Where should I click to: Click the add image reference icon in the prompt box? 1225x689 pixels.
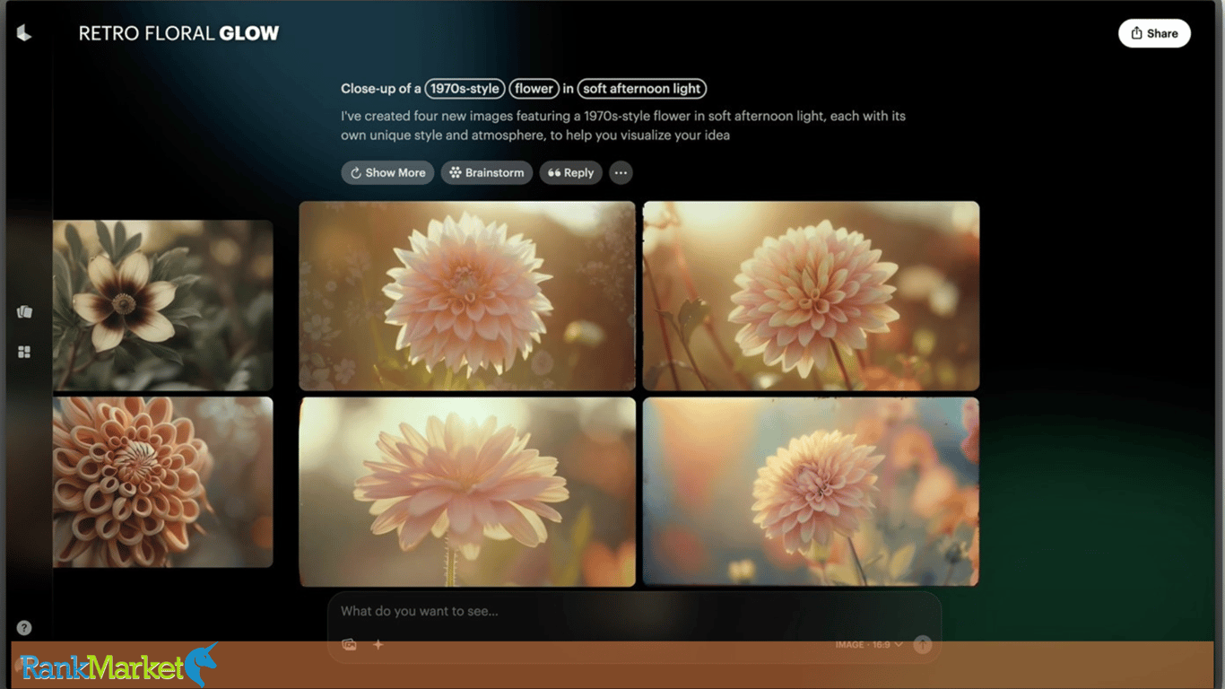click(349, 644)
